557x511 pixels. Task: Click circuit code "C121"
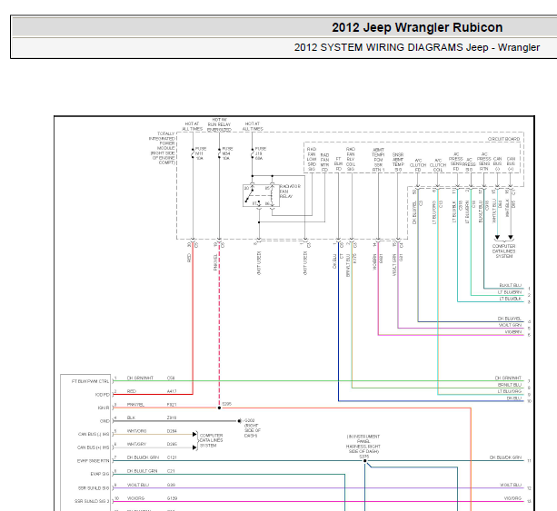pyautogui.click(x=172, y=457)
